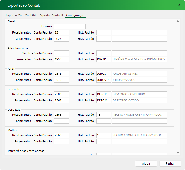Click the vertical scrollbar thumb
185x170 pixels.
pos(178,60)
